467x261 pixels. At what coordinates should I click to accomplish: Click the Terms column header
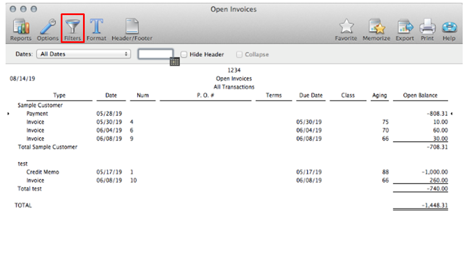(274, 95)
